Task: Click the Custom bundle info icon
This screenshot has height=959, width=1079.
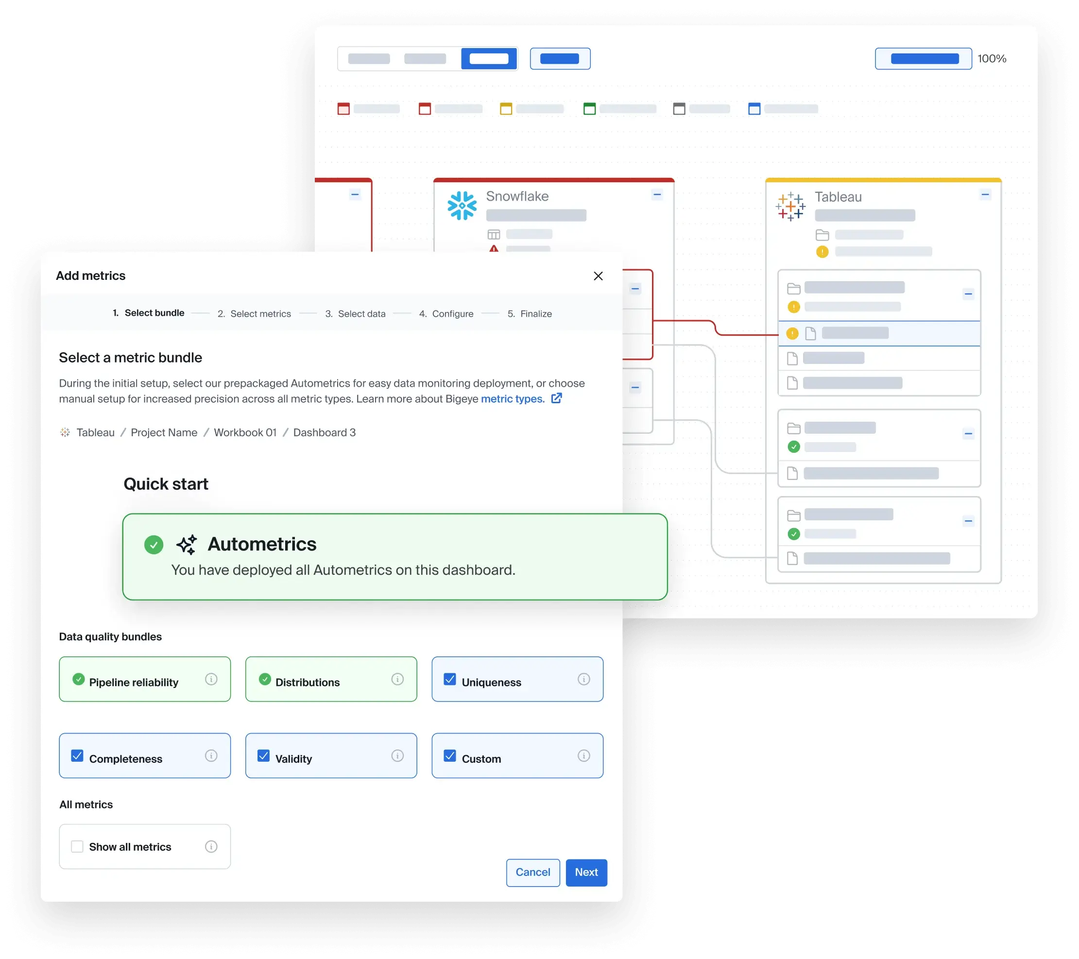Action: (583, 756)
